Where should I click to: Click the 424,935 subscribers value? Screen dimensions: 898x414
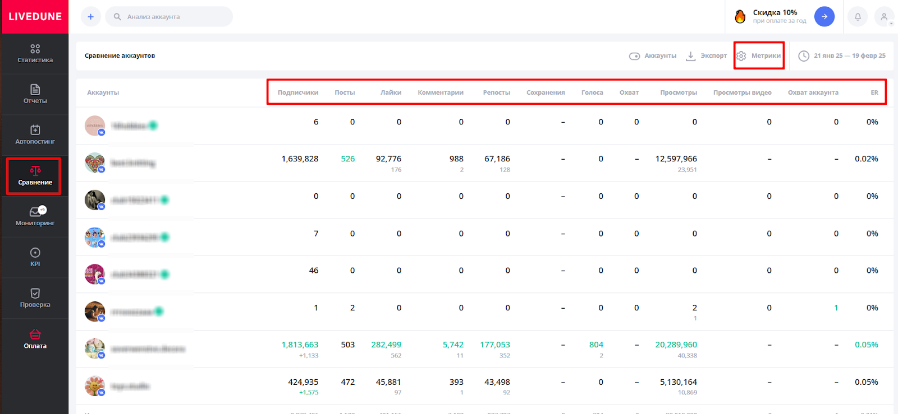pyautogui.click(x=303, y=382)
